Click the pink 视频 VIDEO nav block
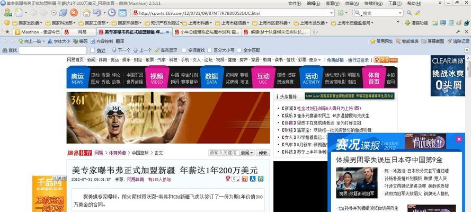 pyautogui.click(x=157, y=78)
